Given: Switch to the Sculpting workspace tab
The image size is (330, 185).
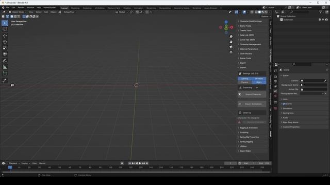Looking at the screenshot, I should (87, 8).
